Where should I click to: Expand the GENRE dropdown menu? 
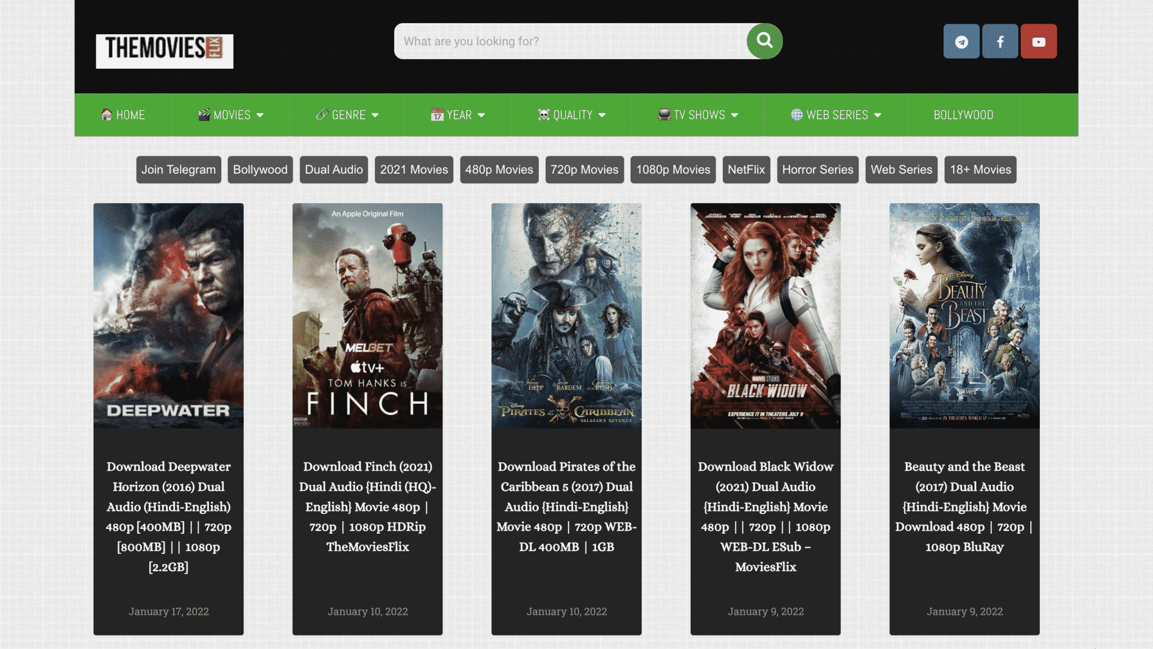coord(347,115)
